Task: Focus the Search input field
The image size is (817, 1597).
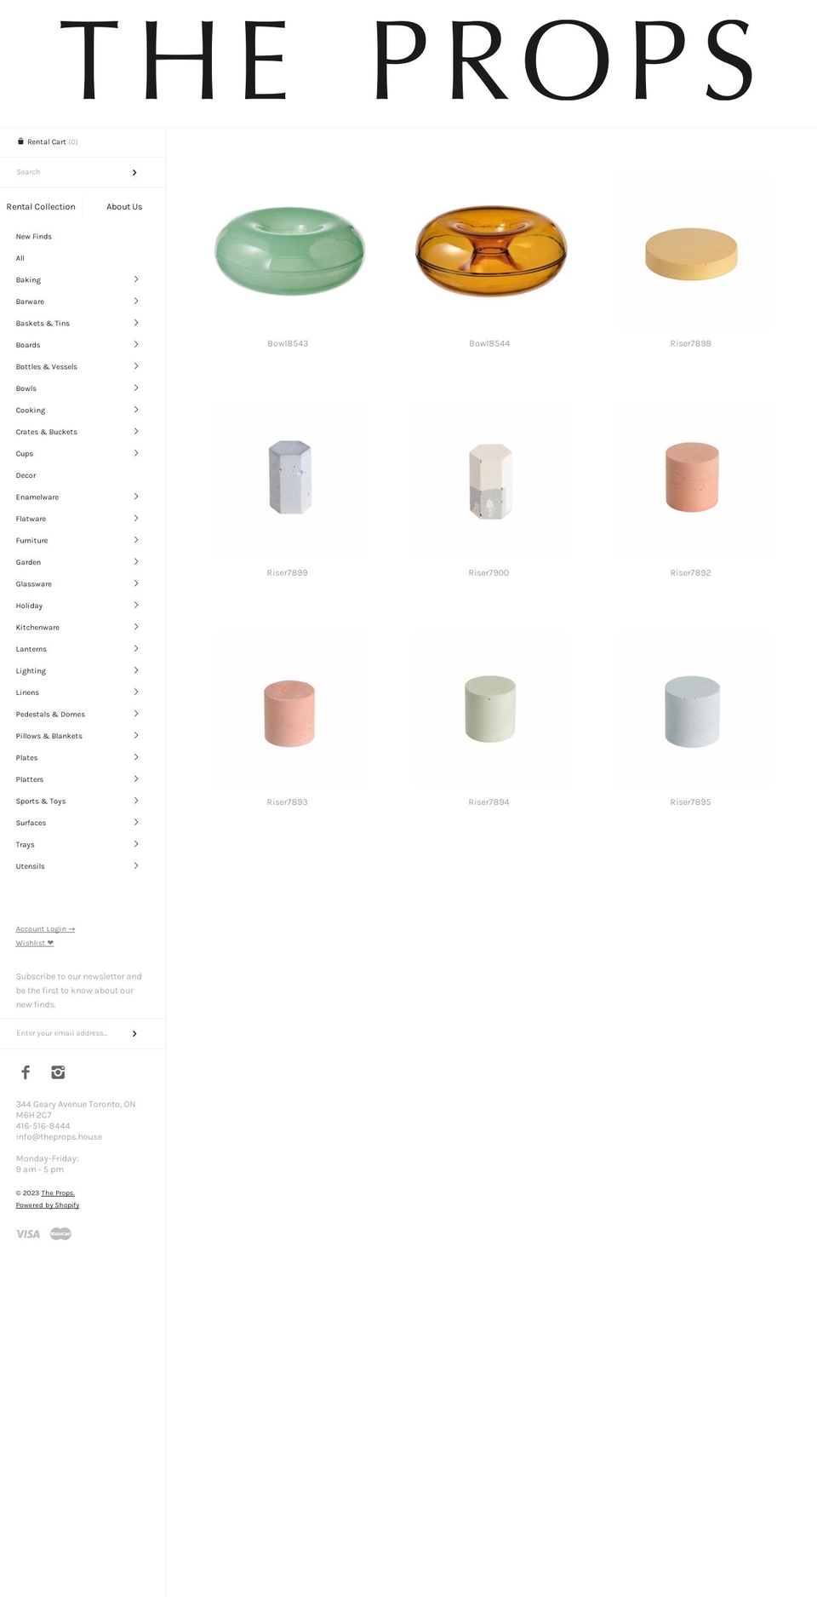Action: (68, 172)
